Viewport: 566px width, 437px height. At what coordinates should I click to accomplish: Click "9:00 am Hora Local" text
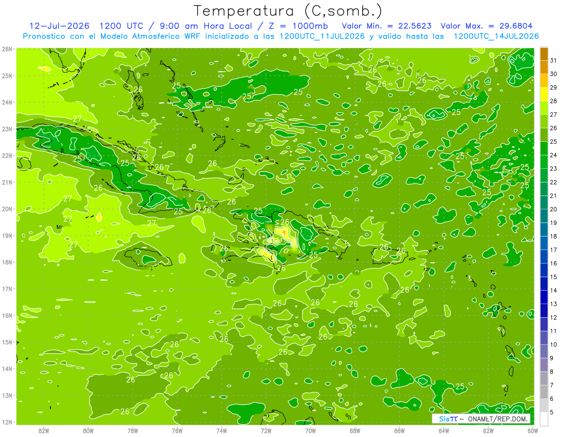point(206,26)
